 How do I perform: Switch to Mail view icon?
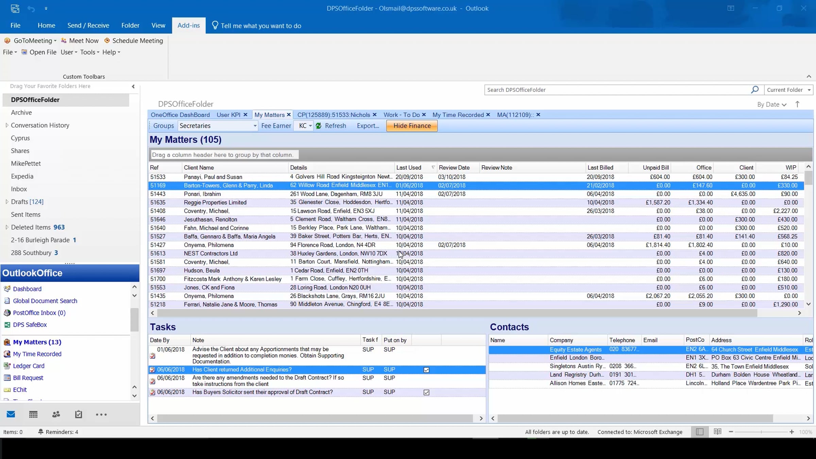coord(11,414)
